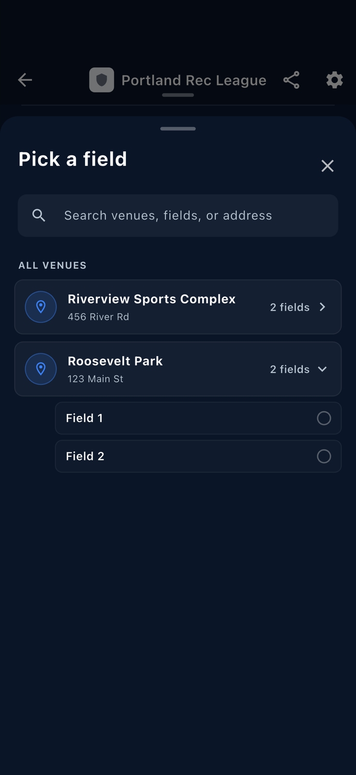Tap the Field 1 label
Screen dimensions: 356x775
[x=84, y=418]
